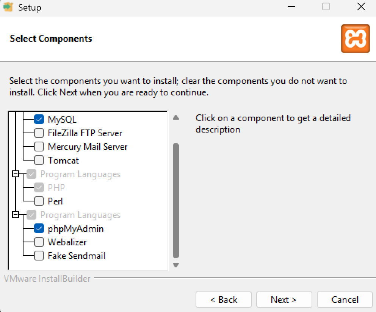Screen dimensions: 376x312
Task: Uncheck the phpMyAdmin component
Action: click(x=38, y=229)
